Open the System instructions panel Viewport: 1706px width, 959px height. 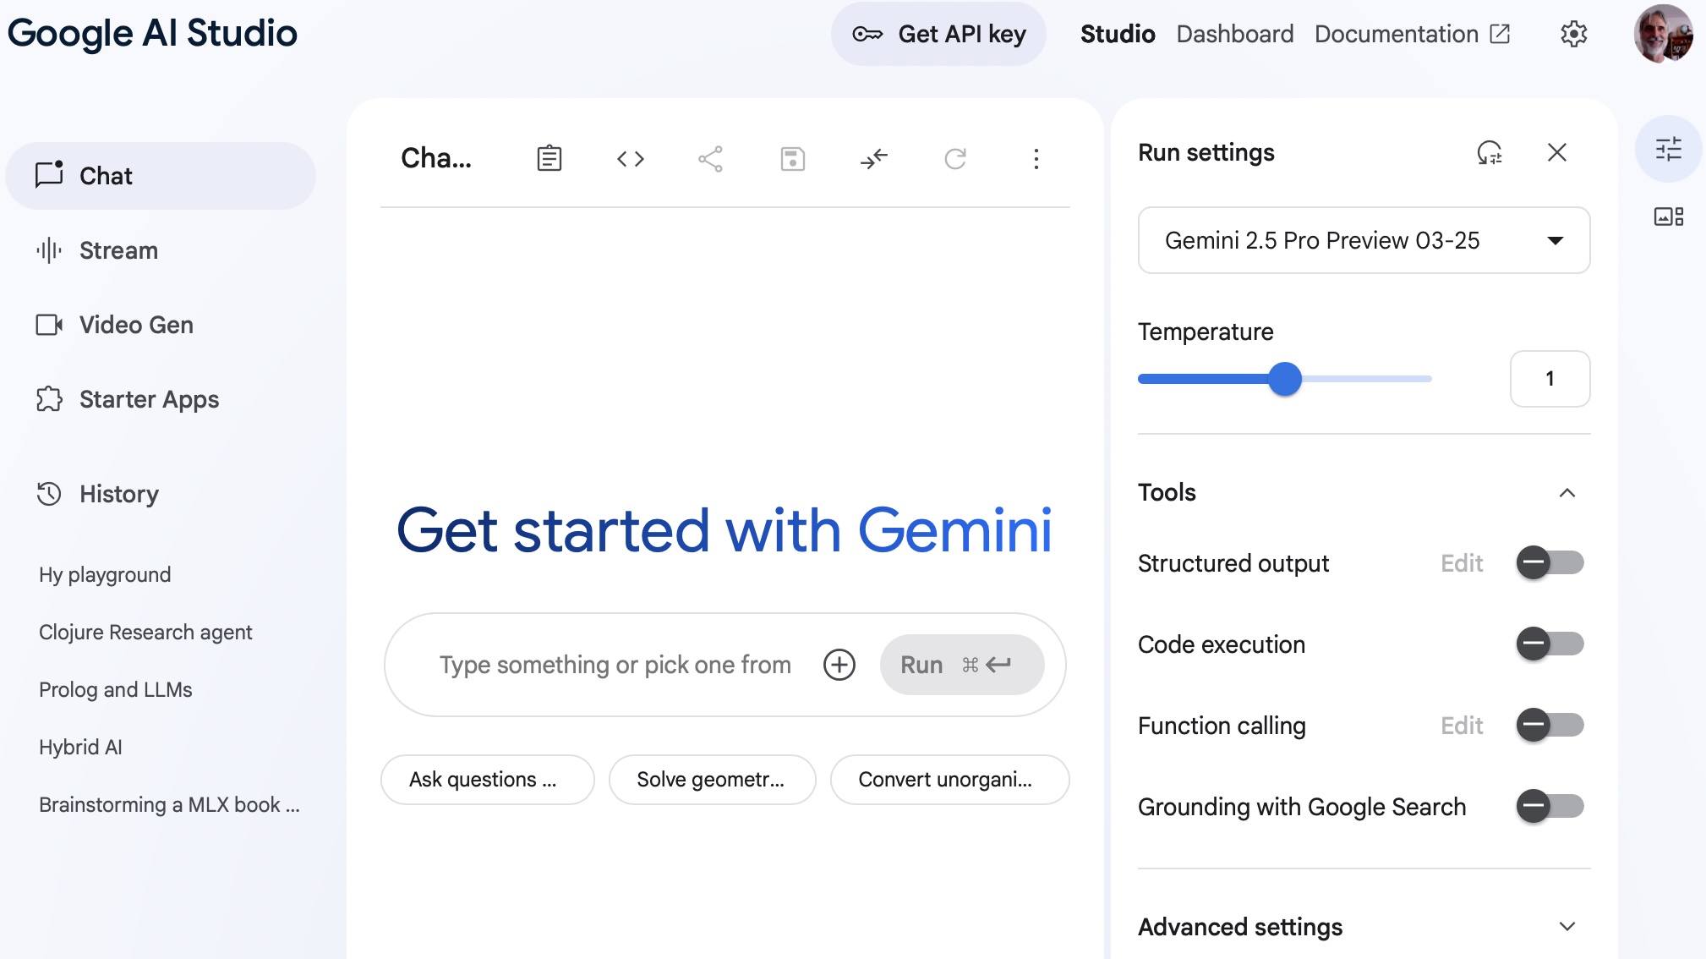549,158
